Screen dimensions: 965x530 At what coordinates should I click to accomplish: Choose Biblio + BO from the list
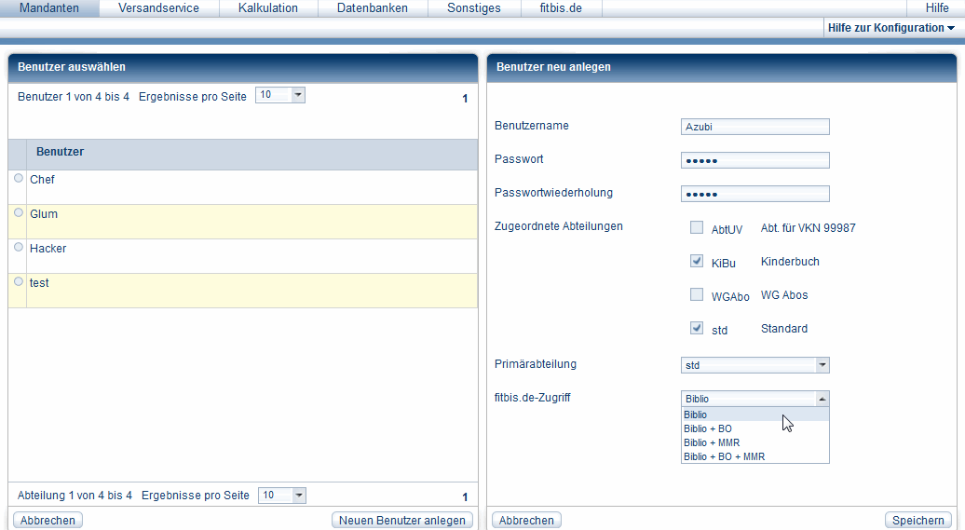coord(708,428)
